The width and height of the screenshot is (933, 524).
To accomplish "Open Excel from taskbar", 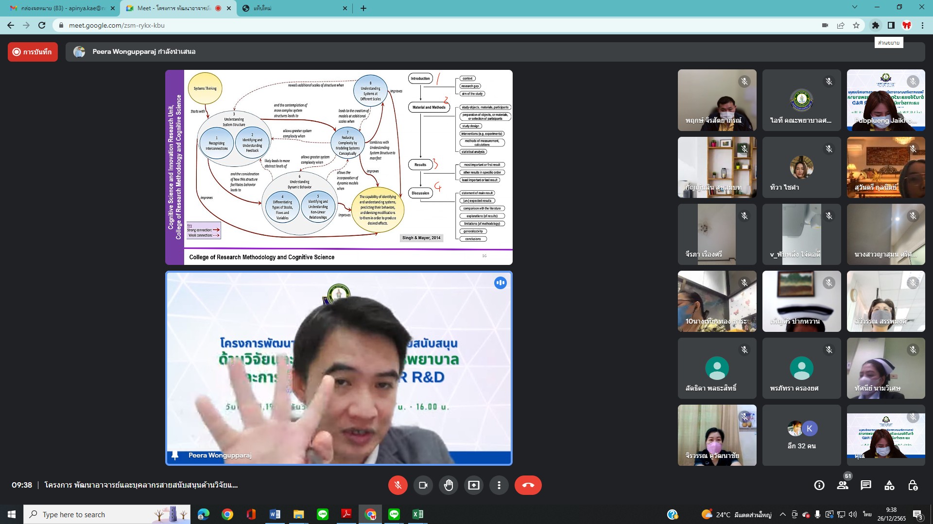I will pyautogui.click(x=418, y=514).
